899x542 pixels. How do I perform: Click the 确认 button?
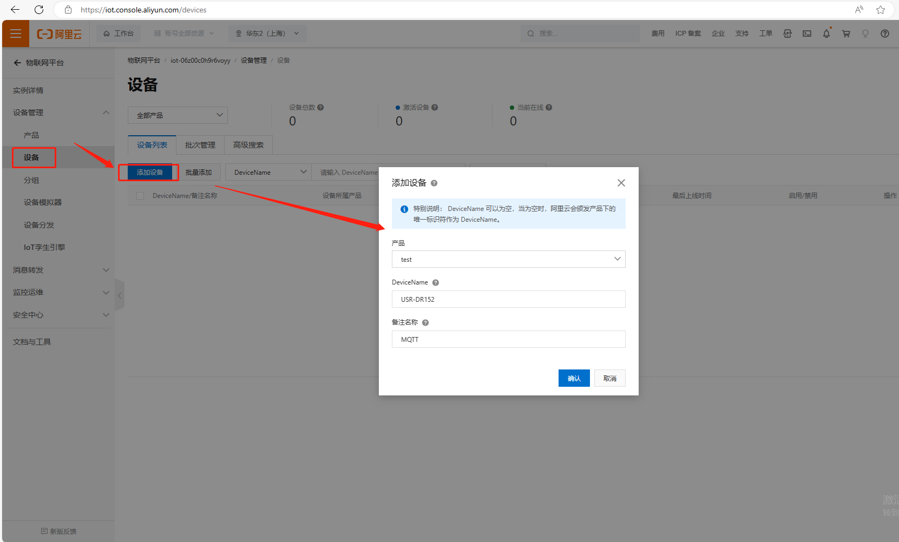[x=574, y=378]
